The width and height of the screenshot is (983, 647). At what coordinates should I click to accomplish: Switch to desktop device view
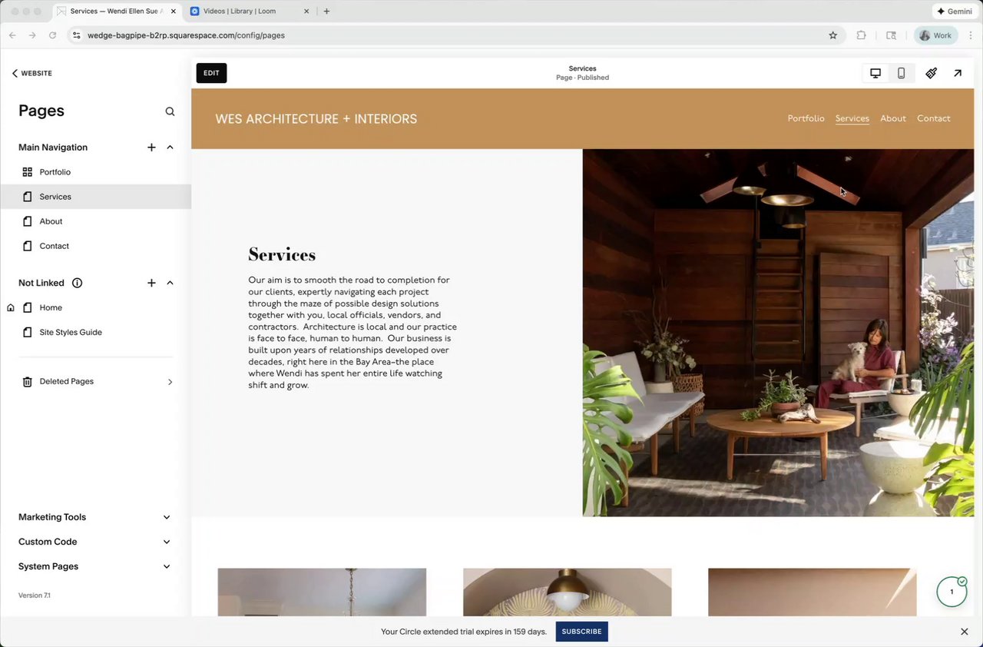coord(875,73)
